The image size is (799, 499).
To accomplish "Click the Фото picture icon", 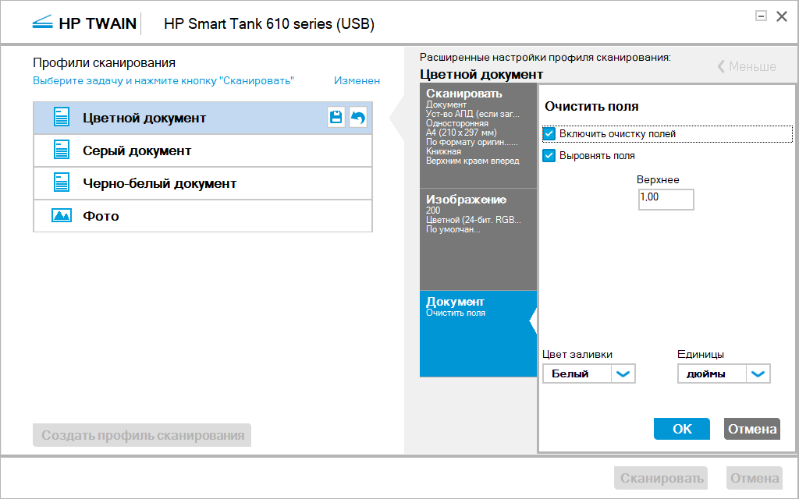I will click(x=62, y=216).
